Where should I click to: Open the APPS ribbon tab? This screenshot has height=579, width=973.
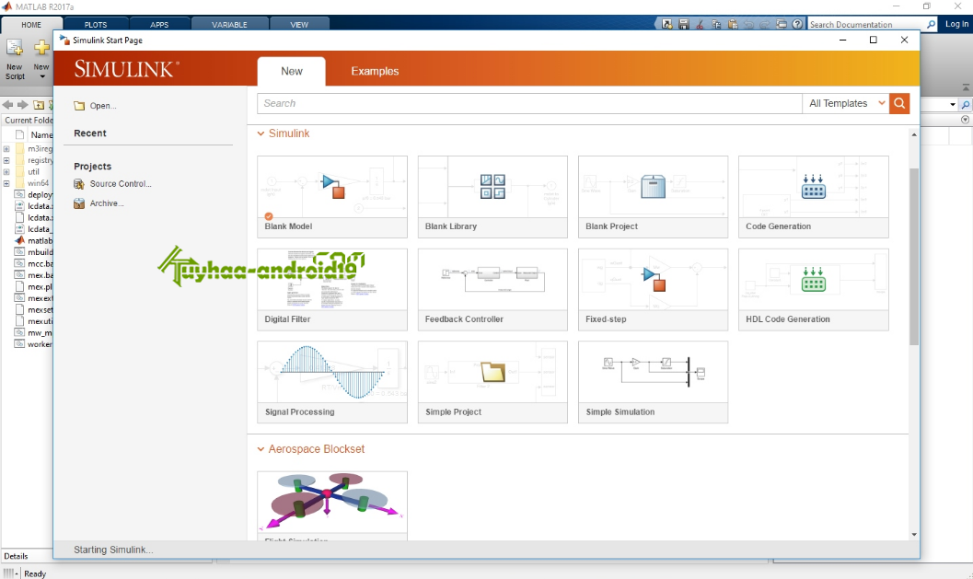coord(159,25)
